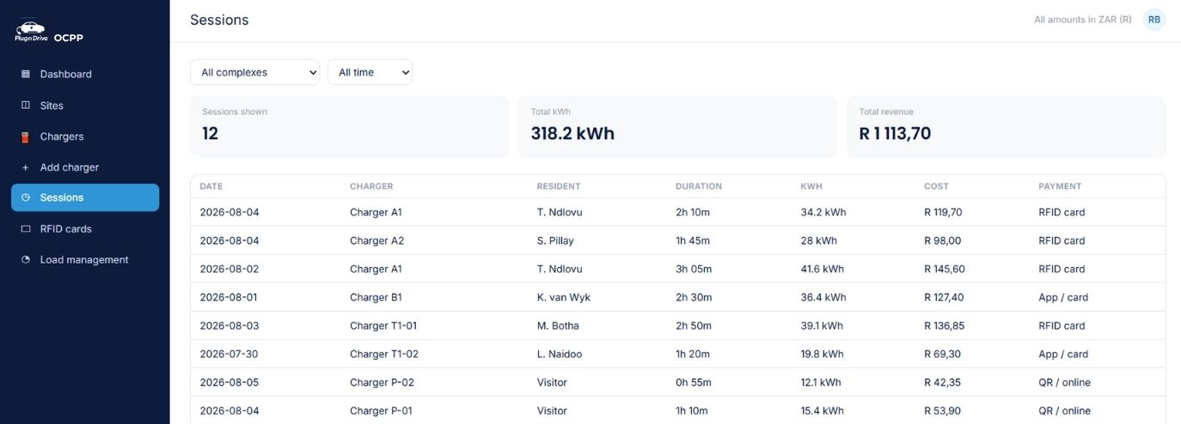
Task: Open Load management page
Action: 85,260
